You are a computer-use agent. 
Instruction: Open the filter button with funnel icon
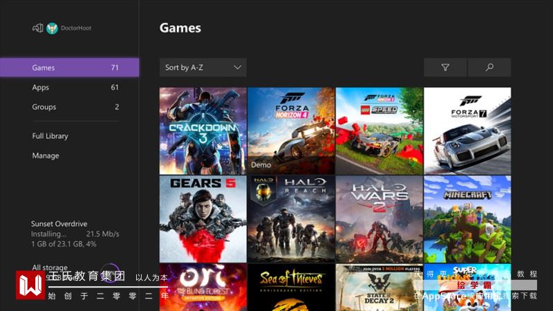pos(445,67)
